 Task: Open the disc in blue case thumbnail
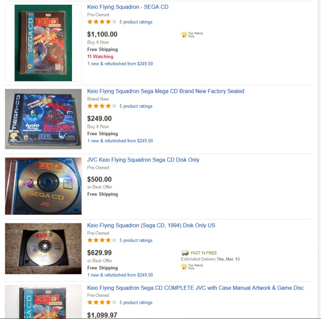[x=43, y=186]
